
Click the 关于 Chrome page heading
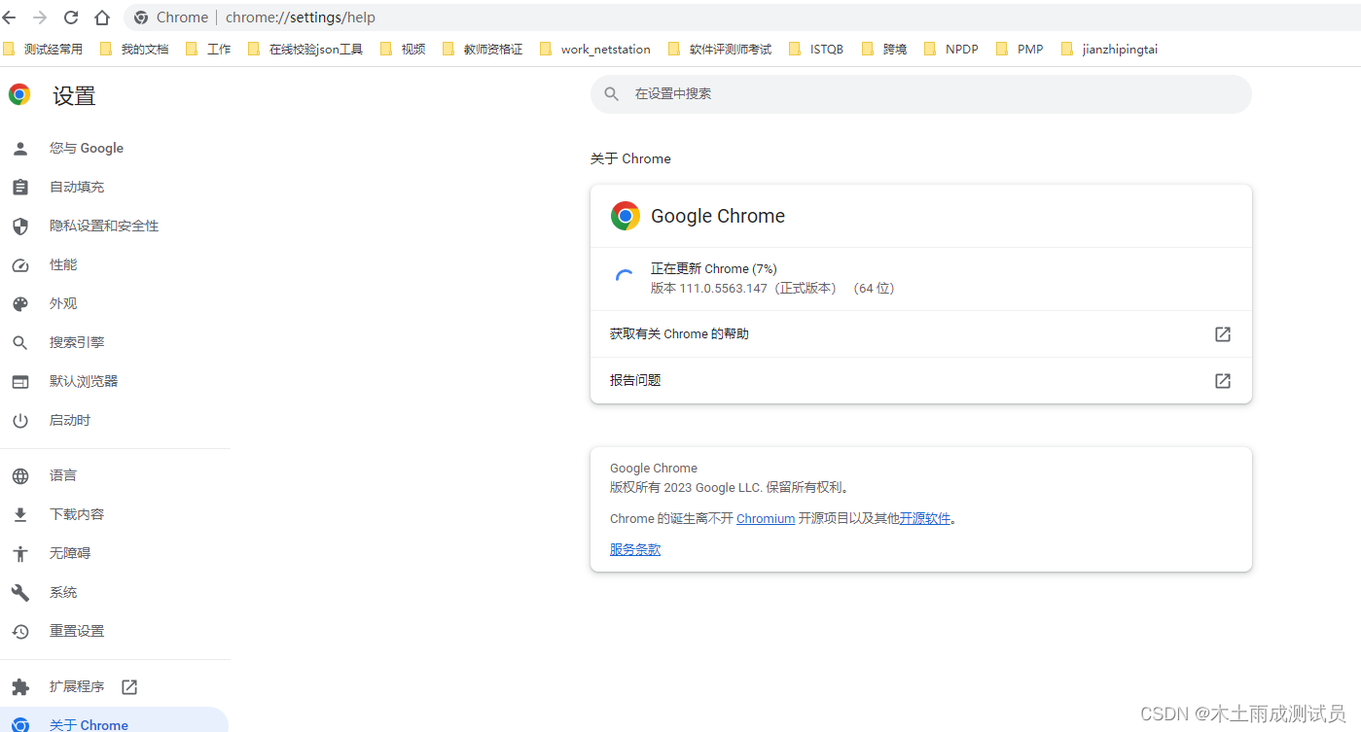click(x=630, y=158)
